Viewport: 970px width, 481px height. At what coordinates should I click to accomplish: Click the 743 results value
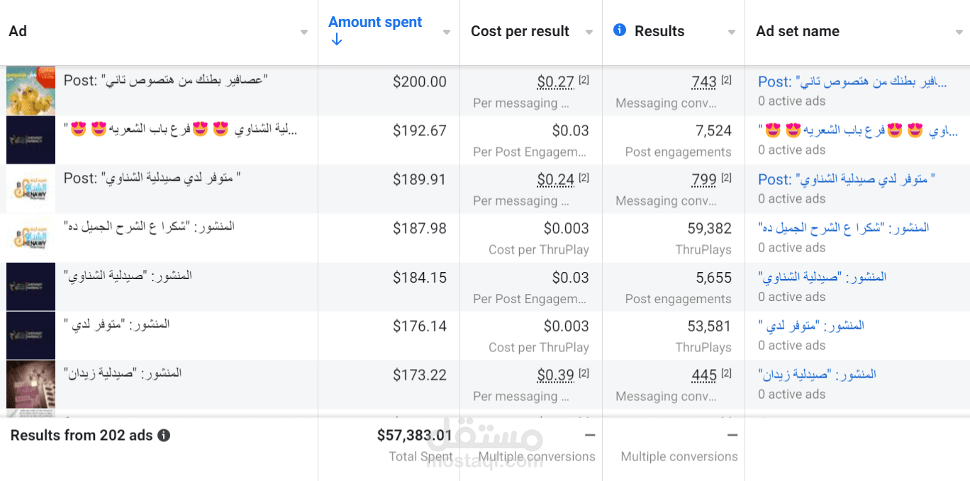(703, 82)
